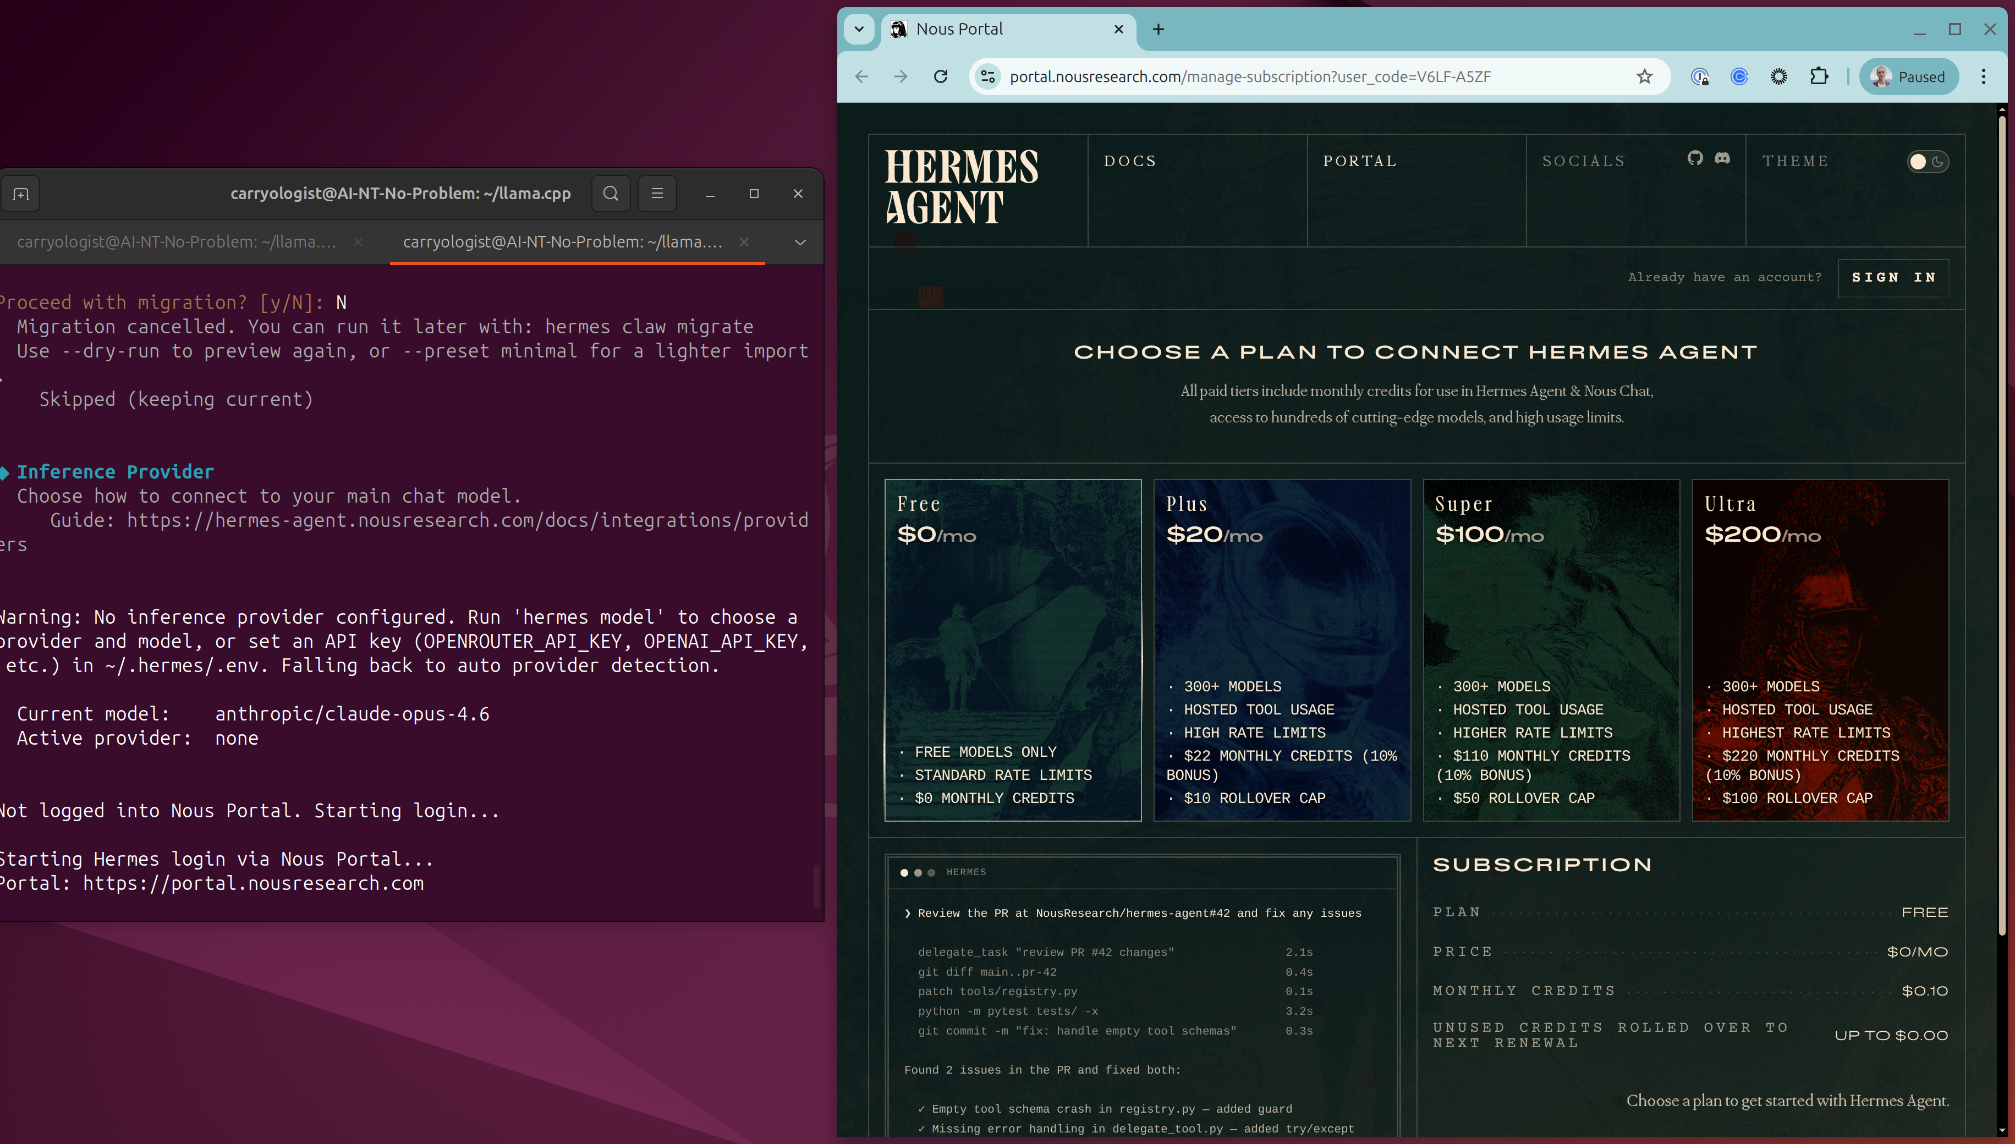Open the terminal hamburger menu
Viewport: 2015px width, 1144px height.
tap(657, 193)
